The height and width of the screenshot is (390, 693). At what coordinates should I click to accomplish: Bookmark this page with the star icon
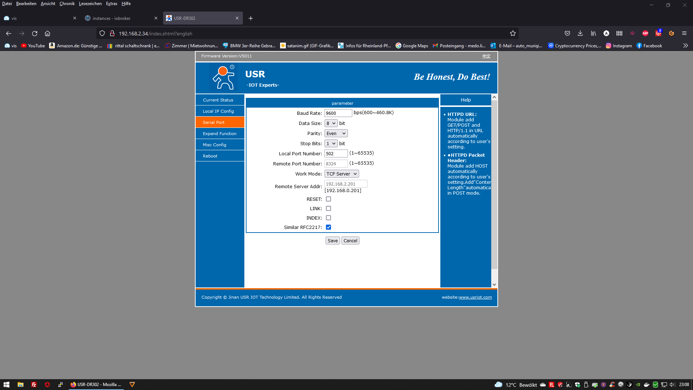[x=513, y=33]
